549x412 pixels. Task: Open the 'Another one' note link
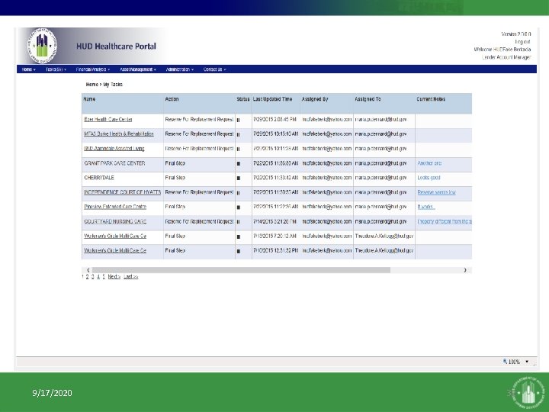429,163
